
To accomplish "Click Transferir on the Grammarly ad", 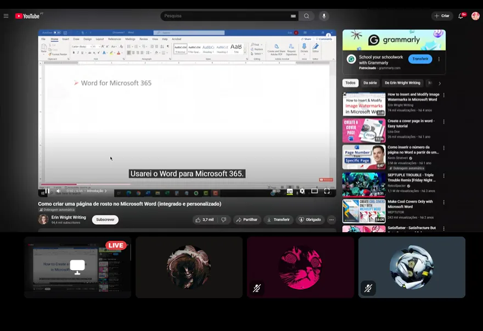I will tap(420, 59).
